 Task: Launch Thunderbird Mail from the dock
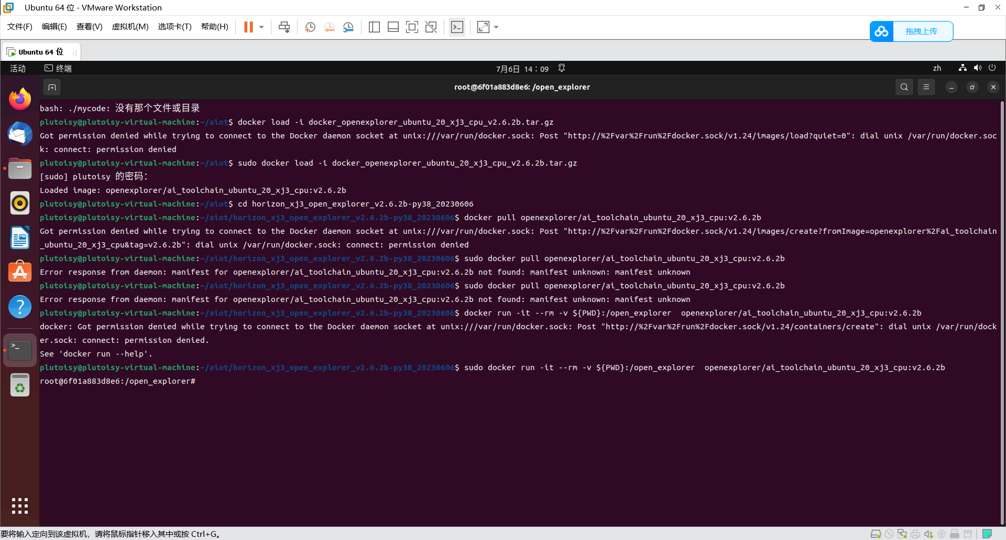tap(20, 134)
